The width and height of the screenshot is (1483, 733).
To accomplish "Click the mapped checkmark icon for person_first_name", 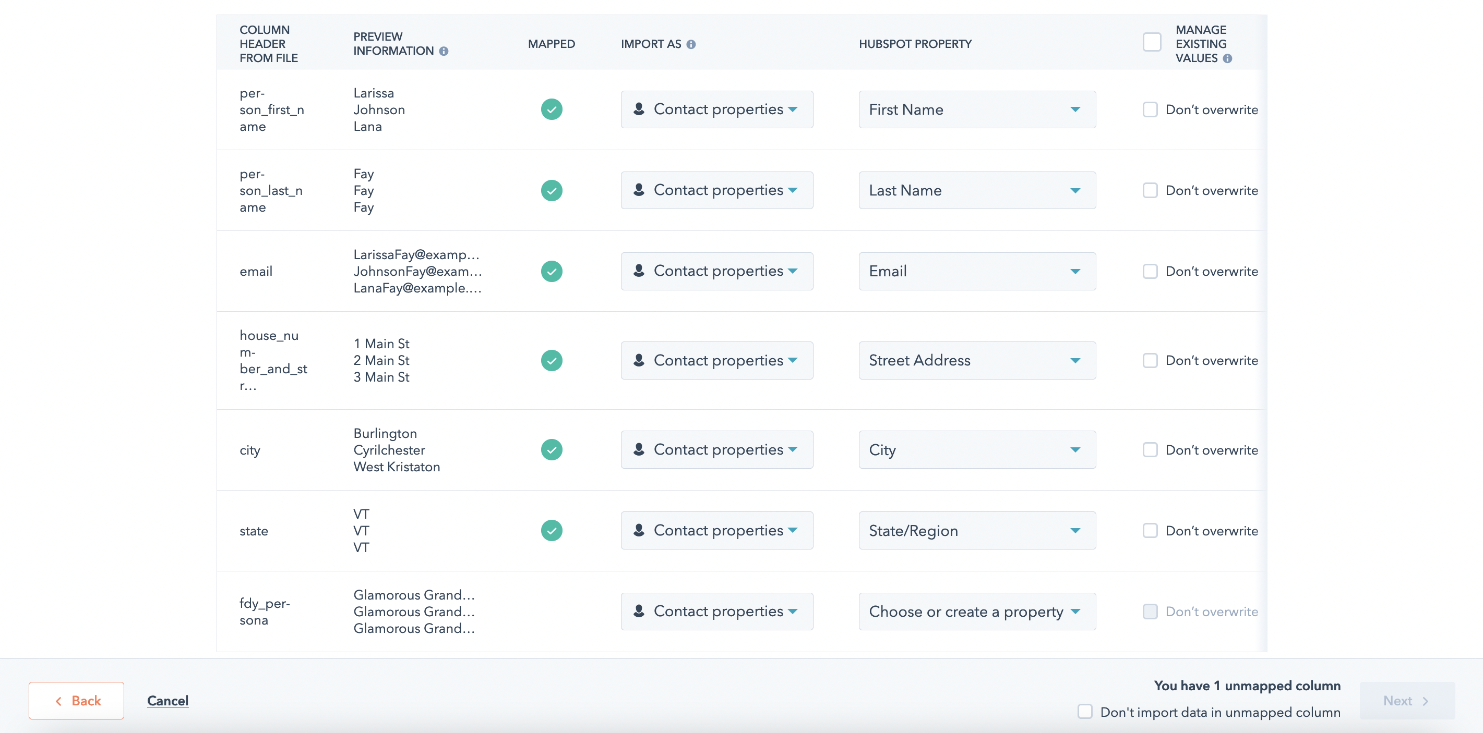I will click(552, 109).
